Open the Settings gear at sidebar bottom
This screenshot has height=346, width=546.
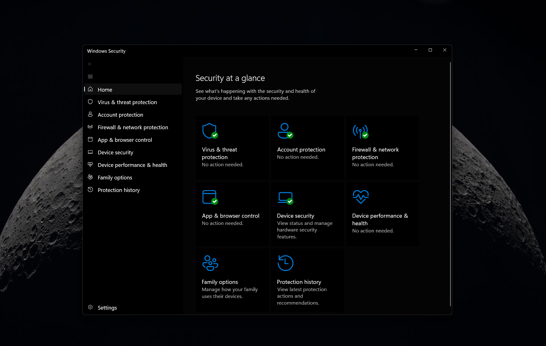[90, 307]
